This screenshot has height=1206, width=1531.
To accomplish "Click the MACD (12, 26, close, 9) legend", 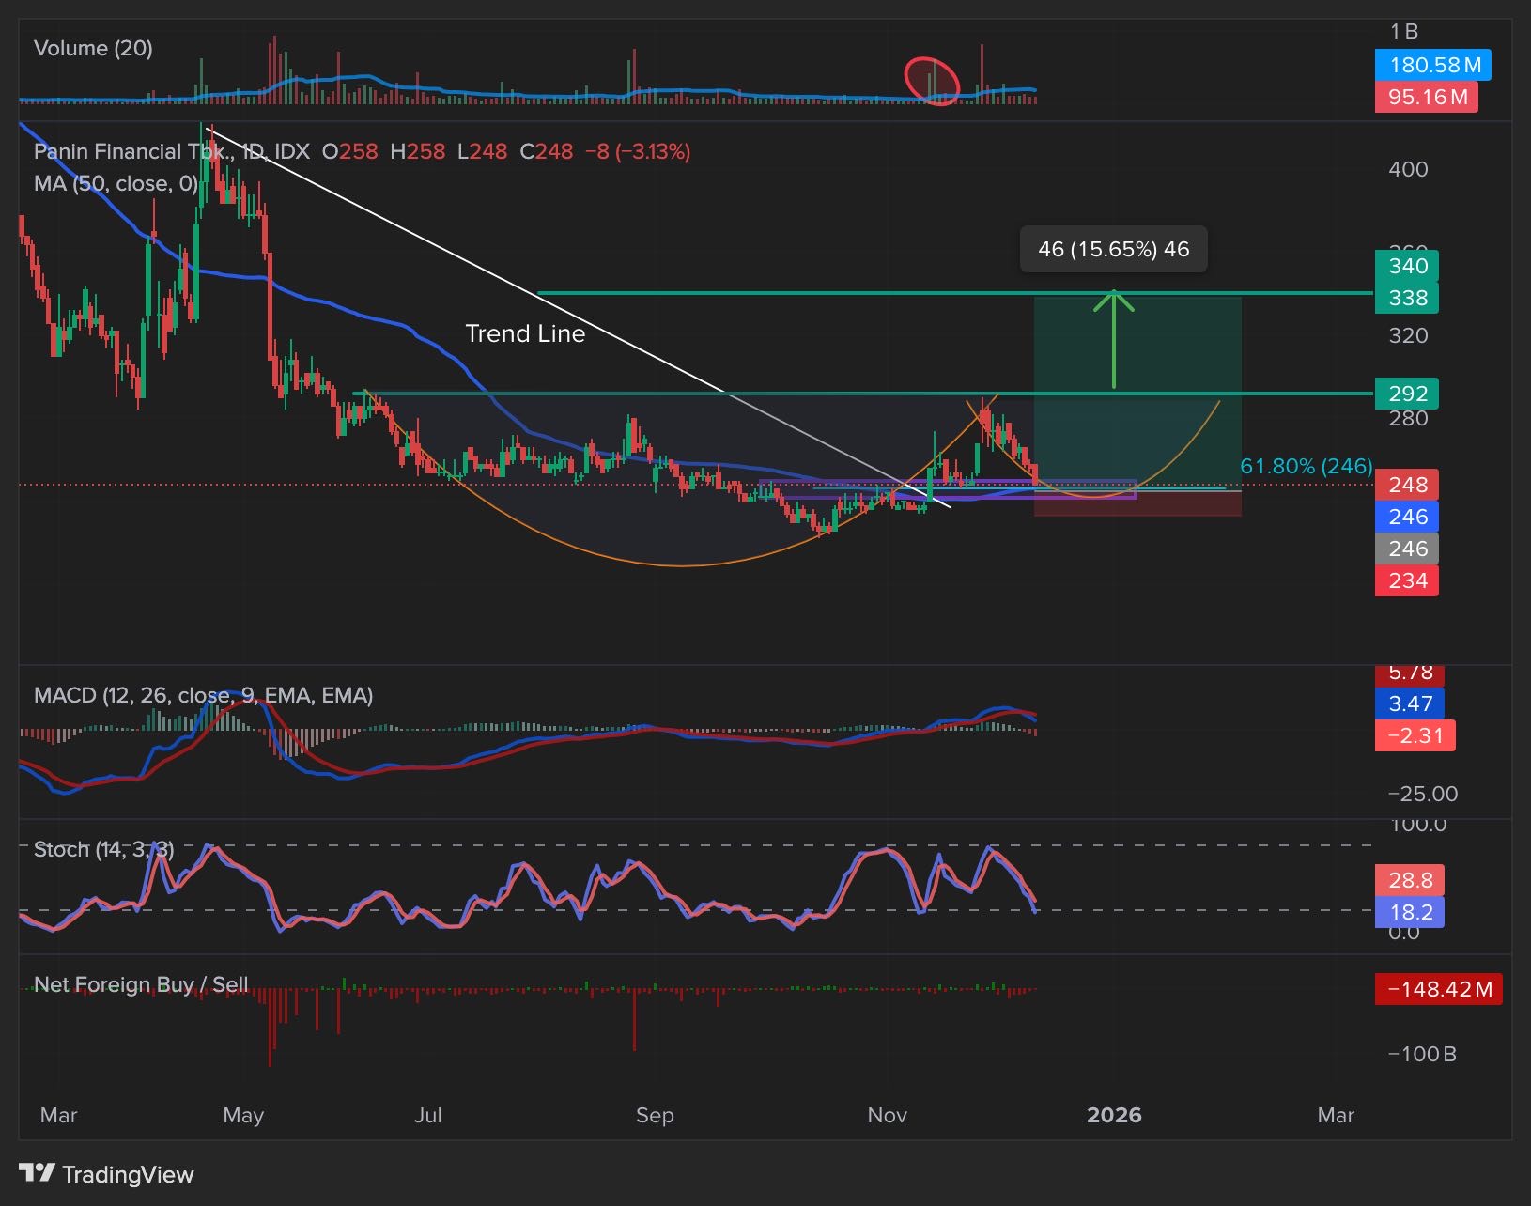I will coord(203,695).
